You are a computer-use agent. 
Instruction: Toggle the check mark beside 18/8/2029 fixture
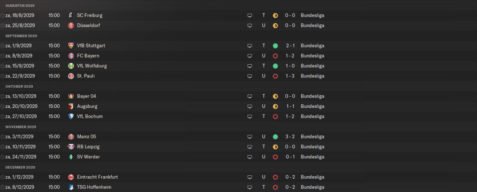2,15
